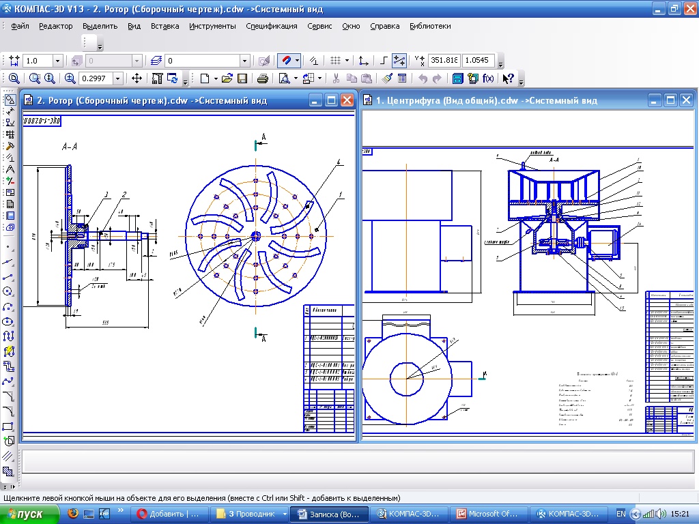Open Print preview icon
699x524 pixels.
(x=284, y=78)
